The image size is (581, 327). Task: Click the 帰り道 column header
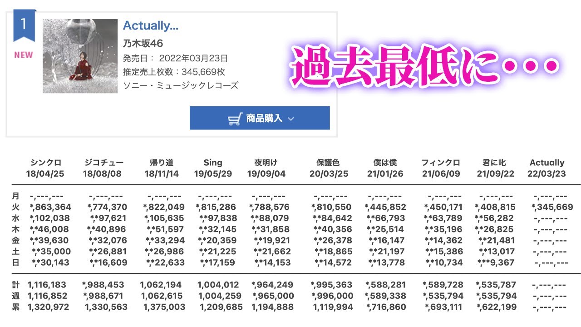(x=162, y=163)
